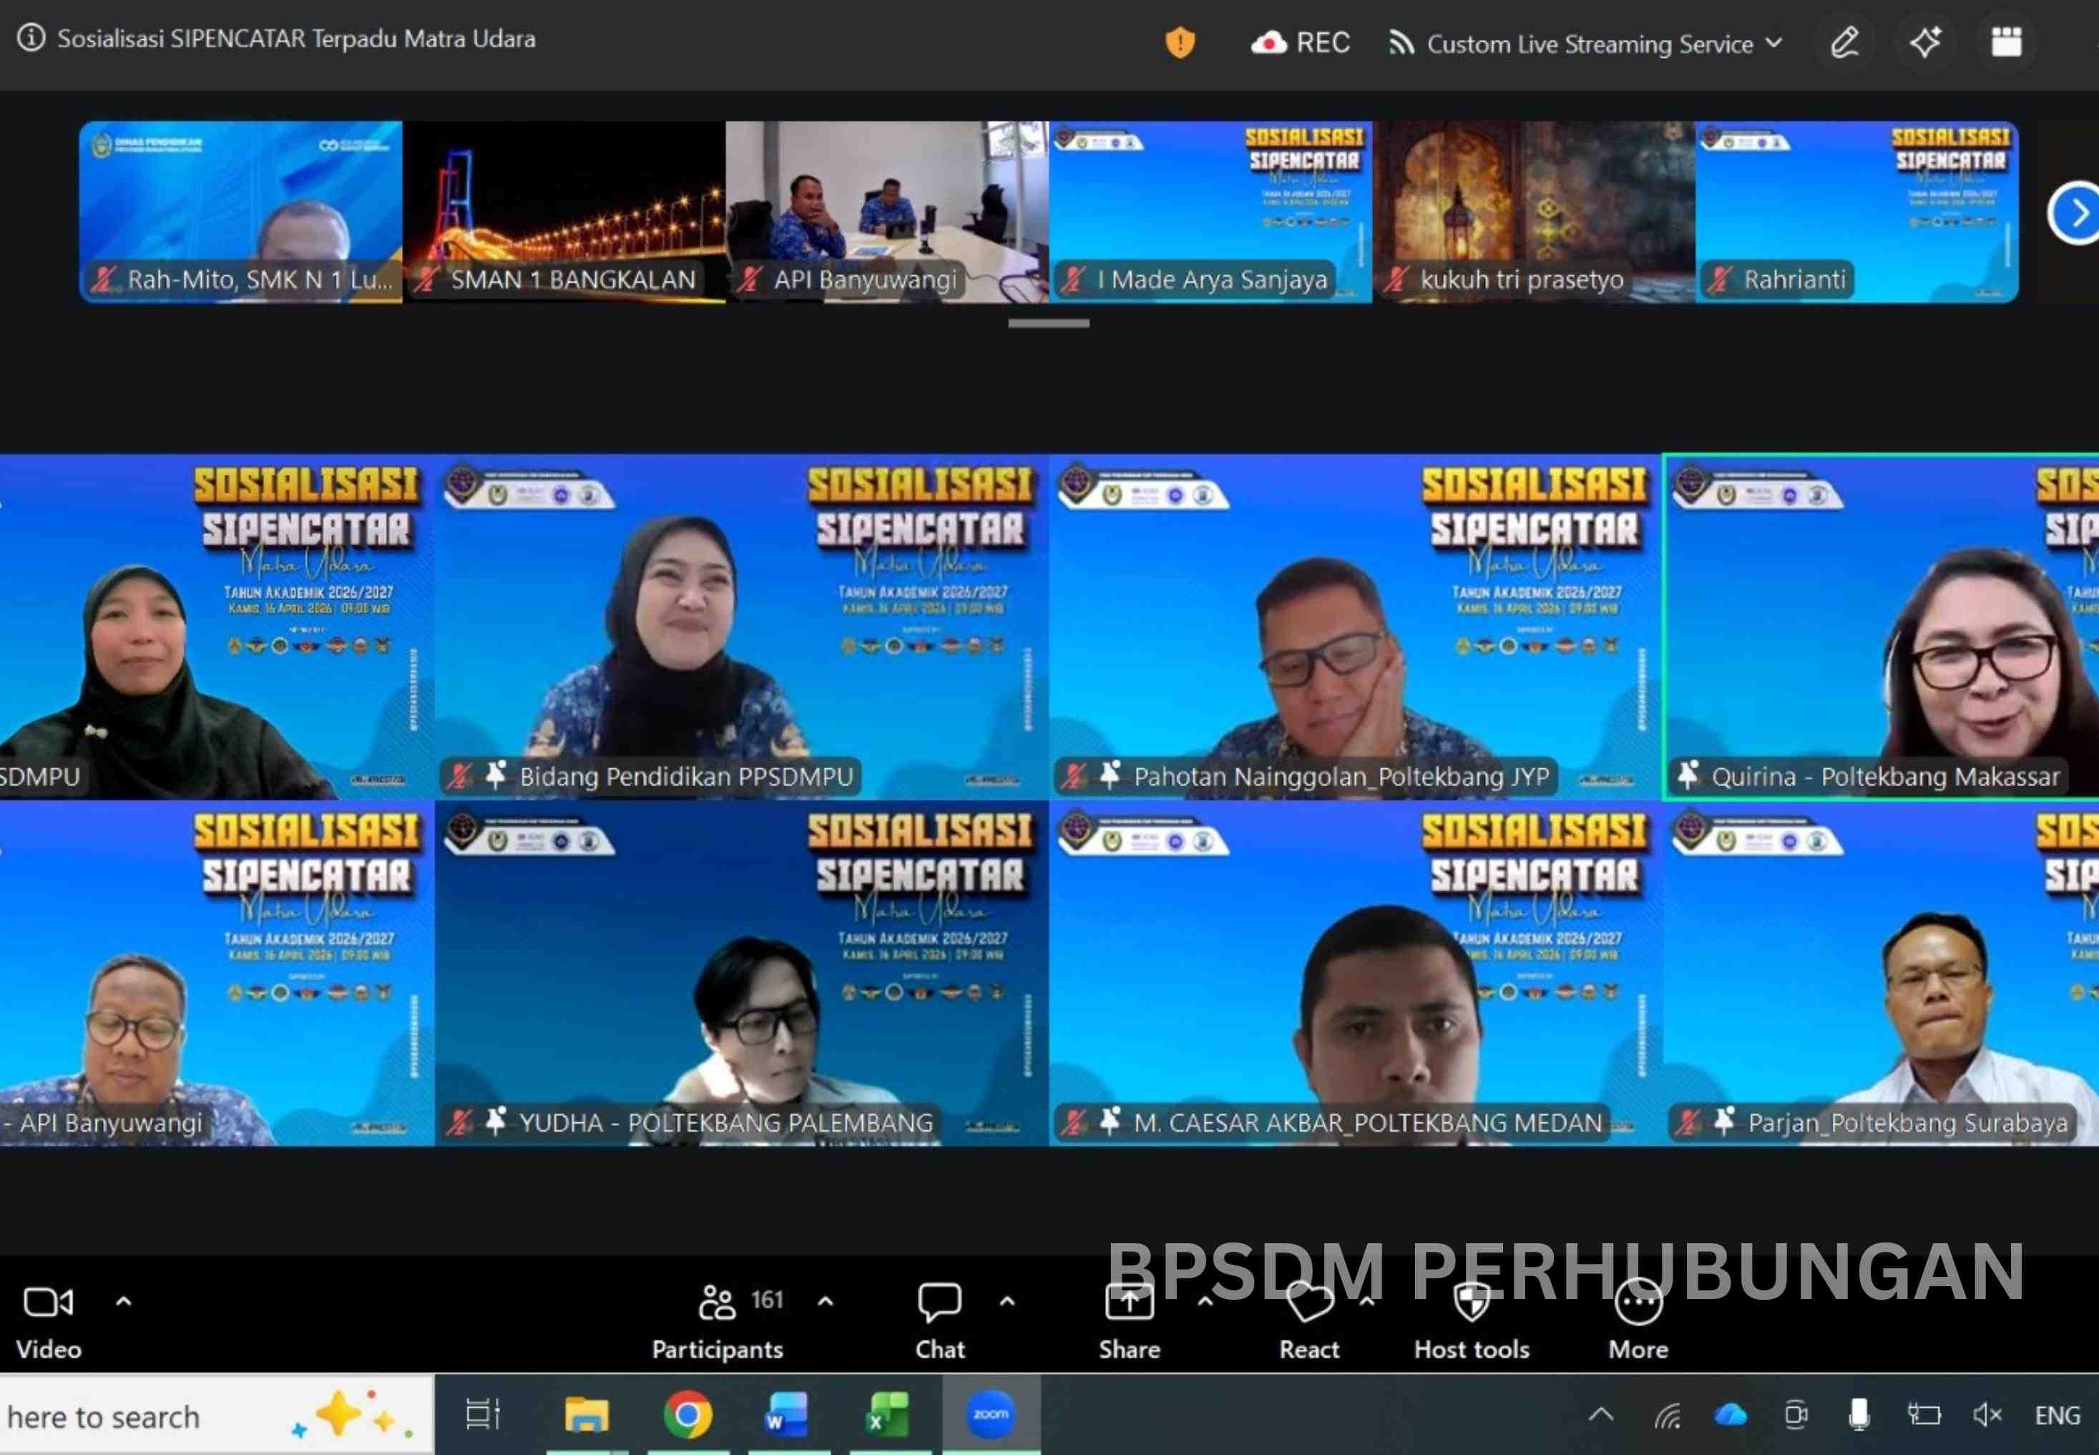Open the More menu
2099x1455 pixels.
click(1638, 1321)
